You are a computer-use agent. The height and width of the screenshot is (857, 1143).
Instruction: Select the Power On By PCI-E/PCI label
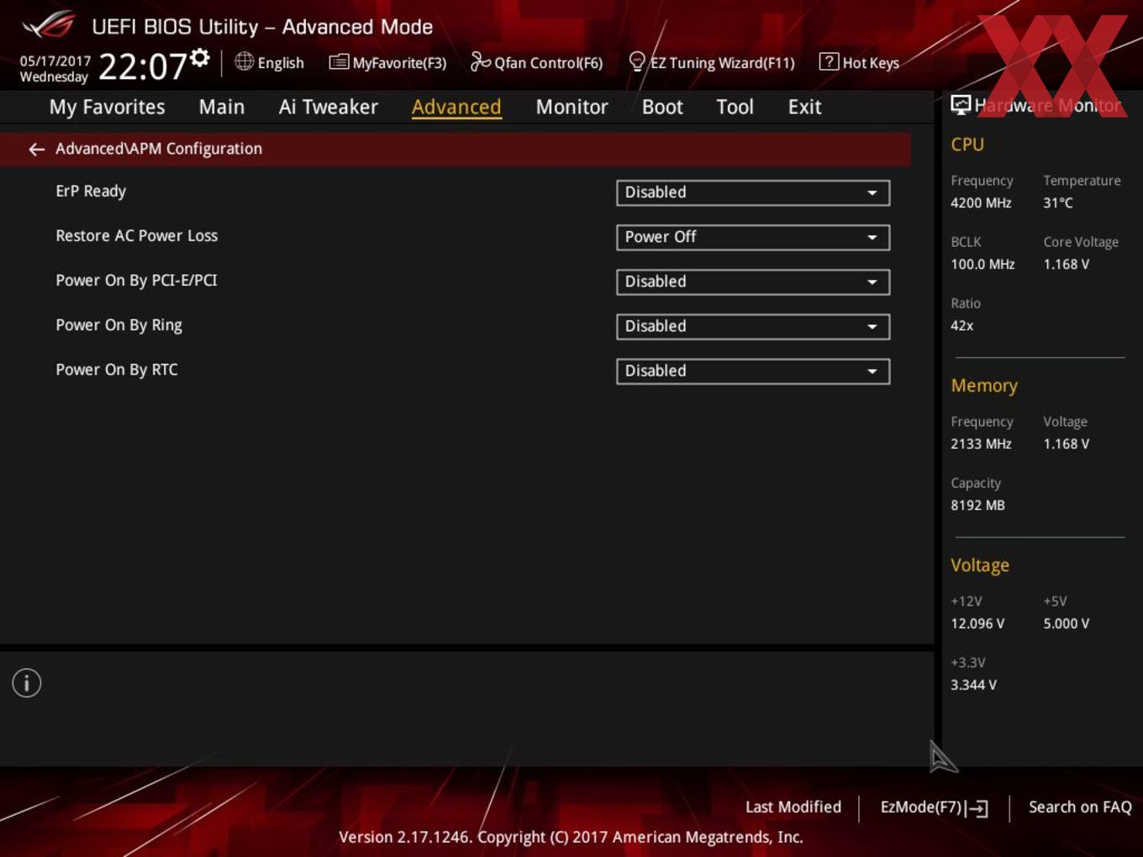[136, 281]
